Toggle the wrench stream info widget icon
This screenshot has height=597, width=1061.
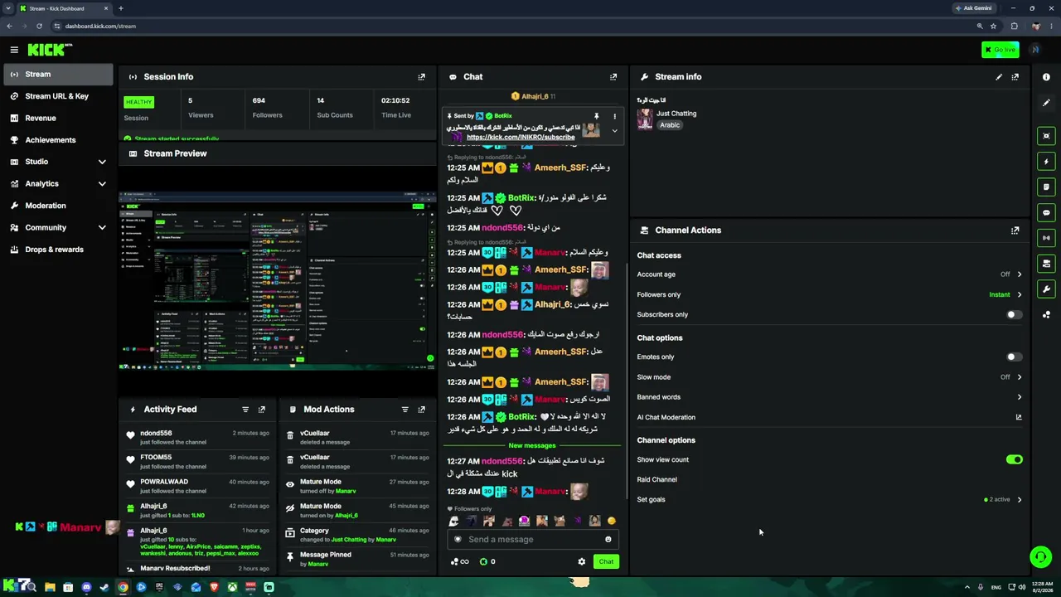1046,289
